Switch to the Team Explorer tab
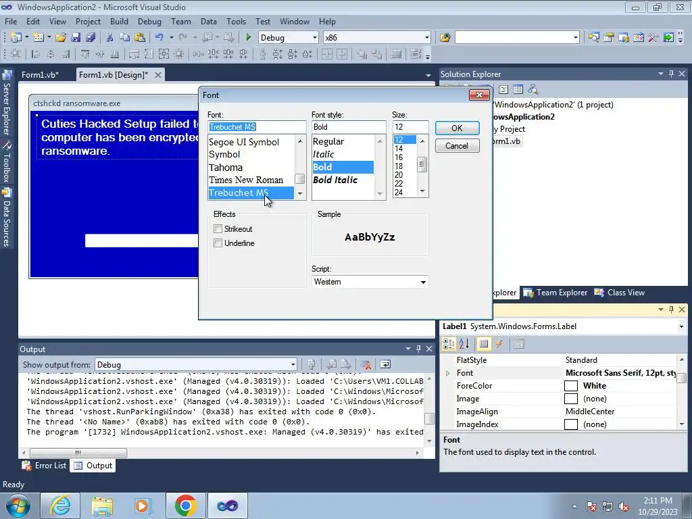 (555, 293)
